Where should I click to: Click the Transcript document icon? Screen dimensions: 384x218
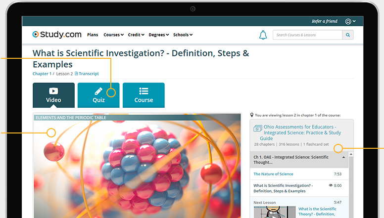(x=76, y=74)
